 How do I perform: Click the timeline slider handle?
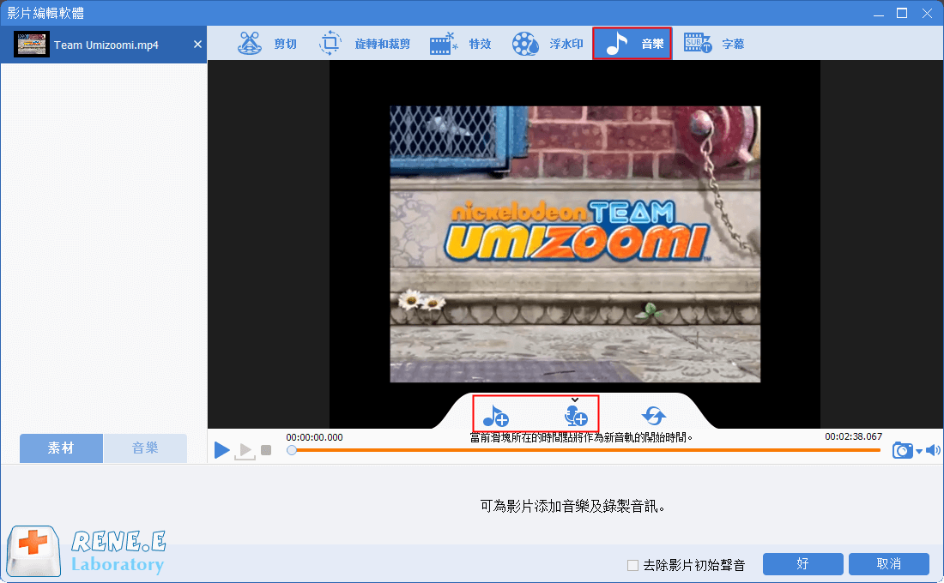(292, 450)
